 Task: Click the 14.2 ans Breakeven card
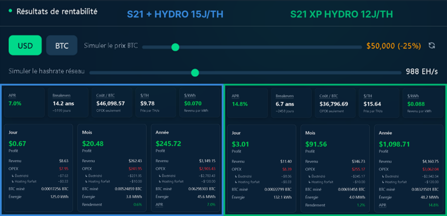pyautogui.click(x=68, y=103)
